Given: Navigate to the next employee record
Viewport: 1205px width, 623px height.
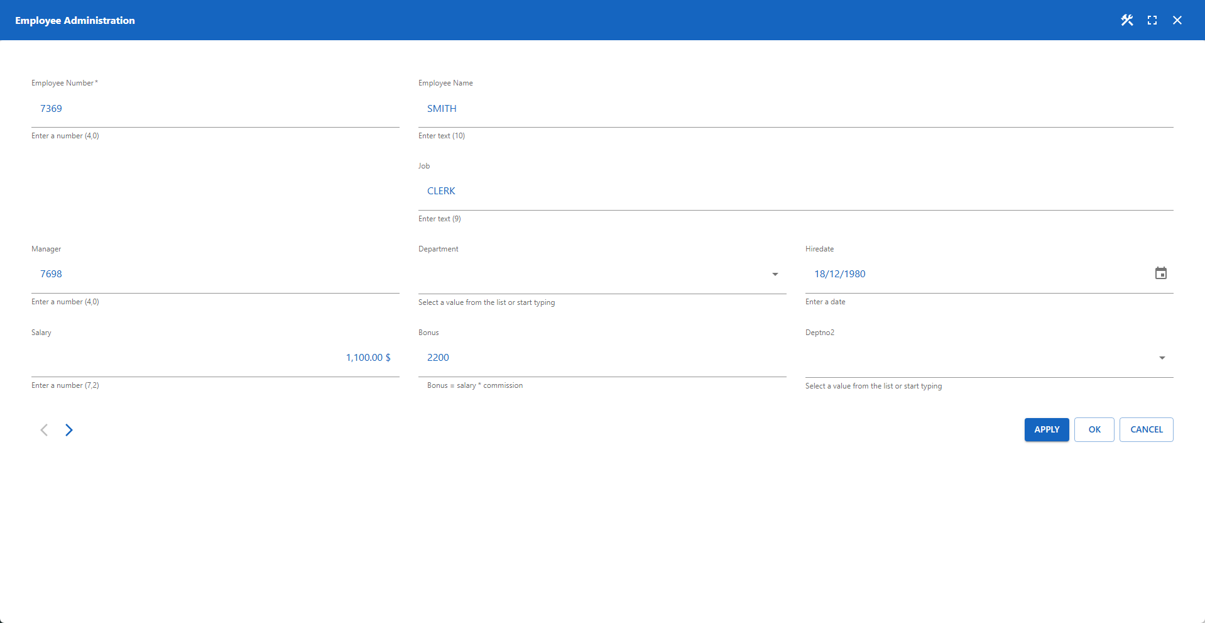Looking at the screenshot, I should click(69, 430).
